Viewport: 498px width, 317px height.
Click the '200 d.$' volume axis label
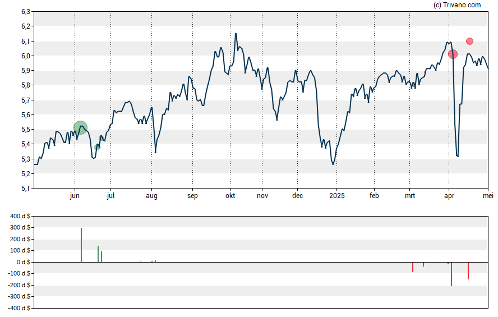tap(20, 239)
